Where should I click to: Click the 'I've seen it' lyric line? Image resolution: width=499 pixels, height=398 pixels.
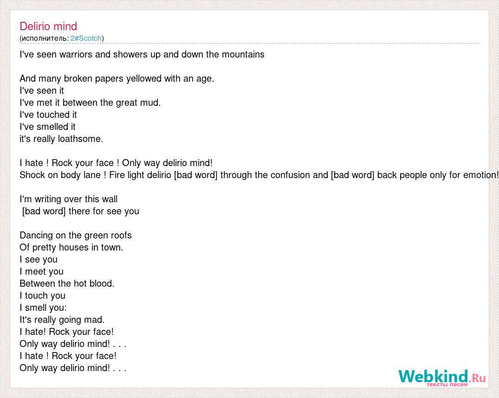click(x=42, y=90)
